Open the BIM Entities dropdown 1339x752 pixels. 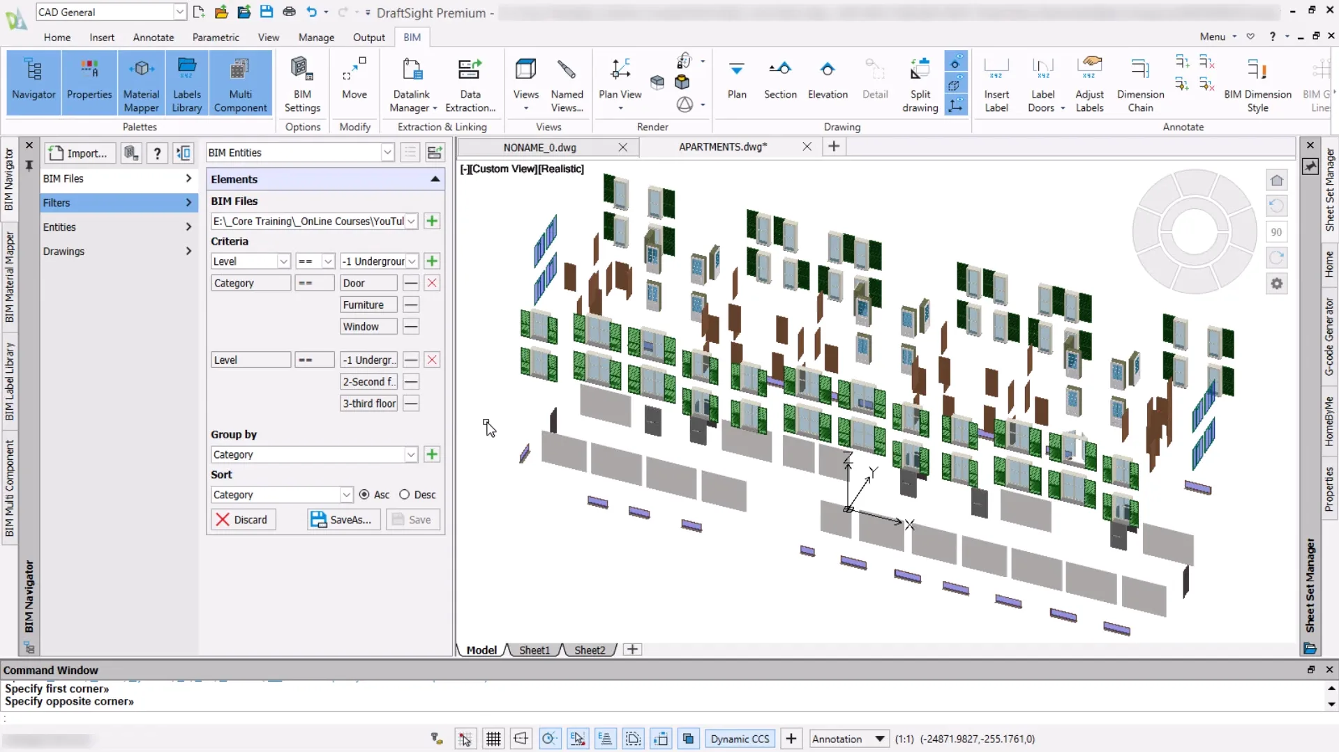click(387, 153)
